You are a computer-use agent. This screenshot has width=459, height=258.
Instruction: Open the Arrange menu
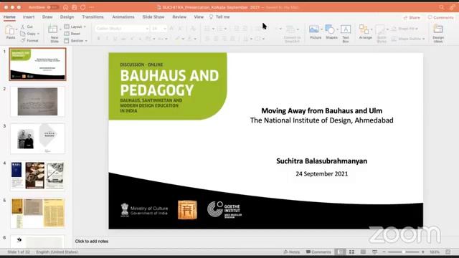pyautogui.click(x=365, y=32)
